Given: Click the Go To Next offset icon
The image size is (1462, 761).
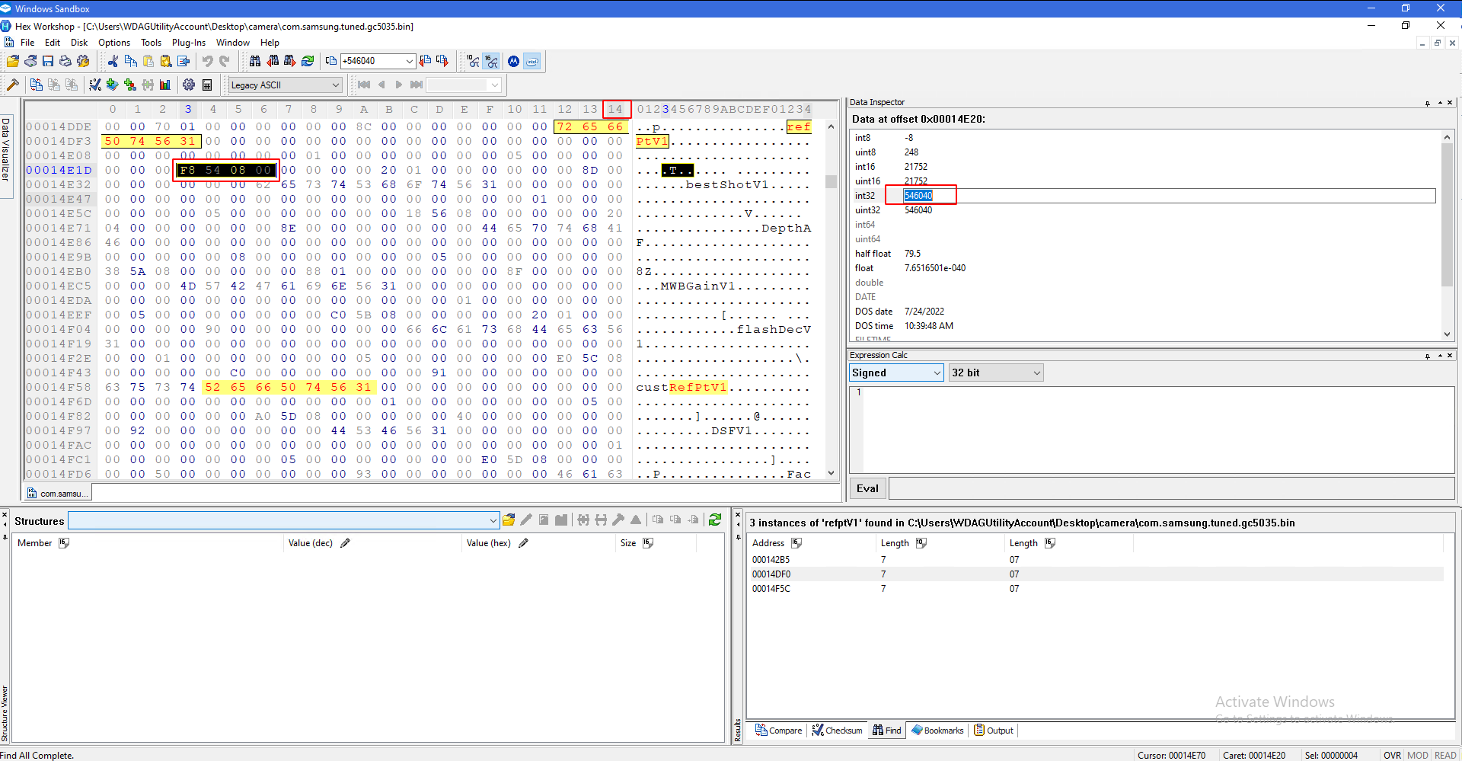Looking at the screenshot, I should 442,61.
